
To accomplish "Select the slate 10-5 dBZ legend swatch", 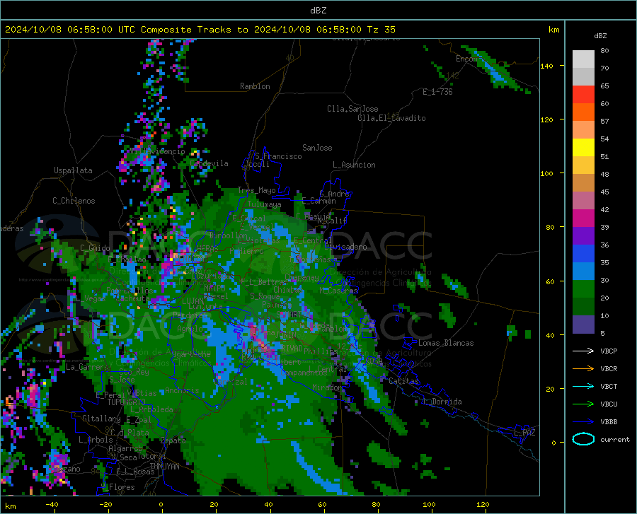I will tap(583, 325).
